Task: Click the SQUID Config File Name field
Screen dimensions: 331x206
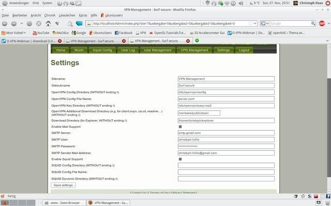Action: (226, 172)
